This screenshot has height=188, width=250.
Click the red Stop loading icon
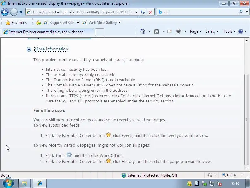[150, 12]
